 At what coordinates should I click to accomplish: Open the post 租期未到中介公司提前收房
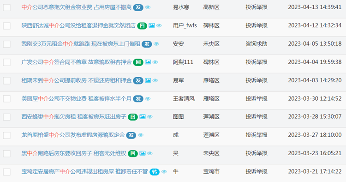(76, 80)
